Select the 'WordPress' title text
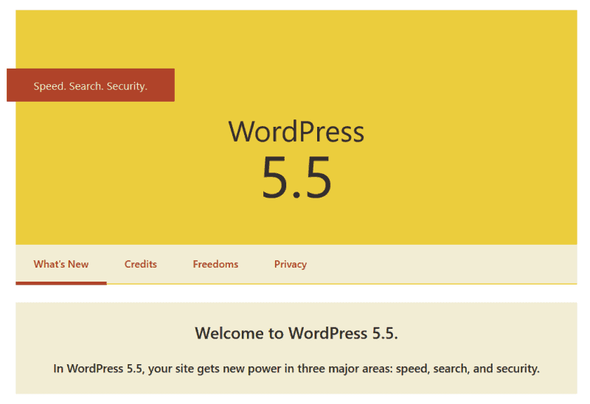590x404 pixels. [x=296, y=132]
